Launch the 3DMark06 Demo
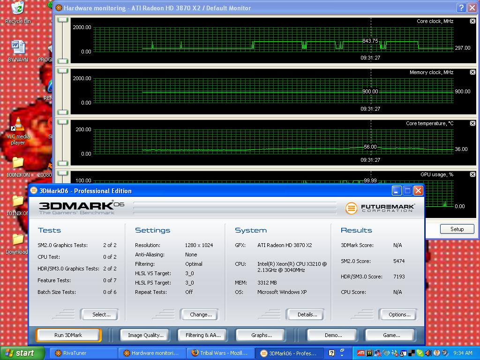Screen dimensions: 480x360 coord(333,335)
